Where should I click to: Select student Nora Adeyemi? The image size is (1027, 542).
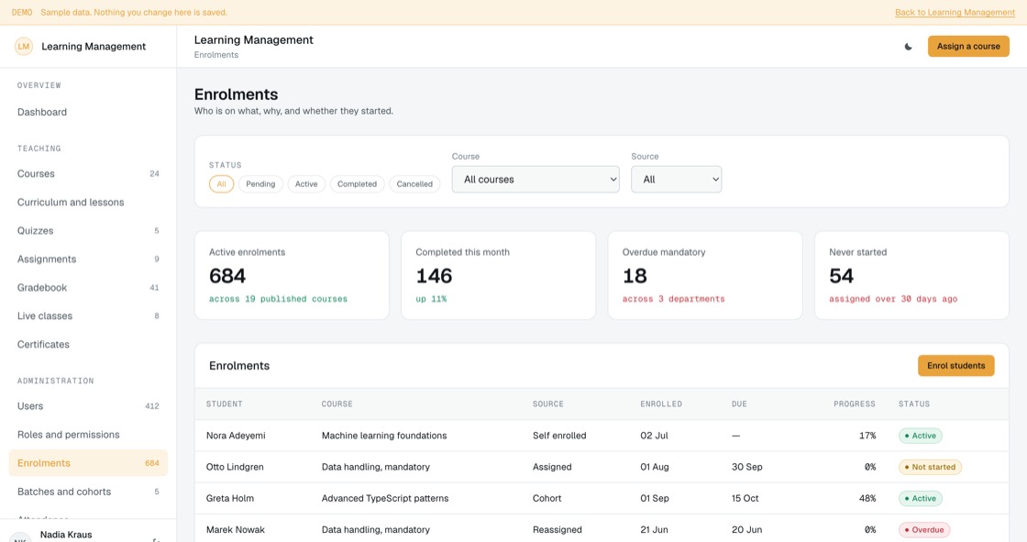[236, 436]
